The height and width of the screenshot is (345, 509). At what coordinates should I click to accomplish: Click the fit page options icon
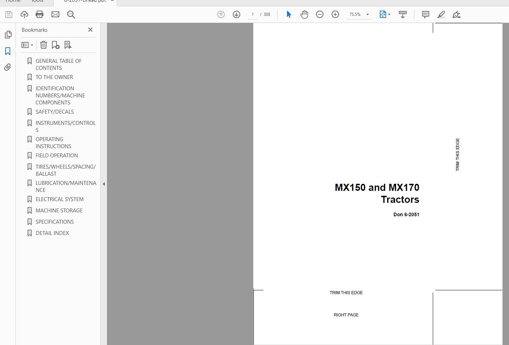383,14
